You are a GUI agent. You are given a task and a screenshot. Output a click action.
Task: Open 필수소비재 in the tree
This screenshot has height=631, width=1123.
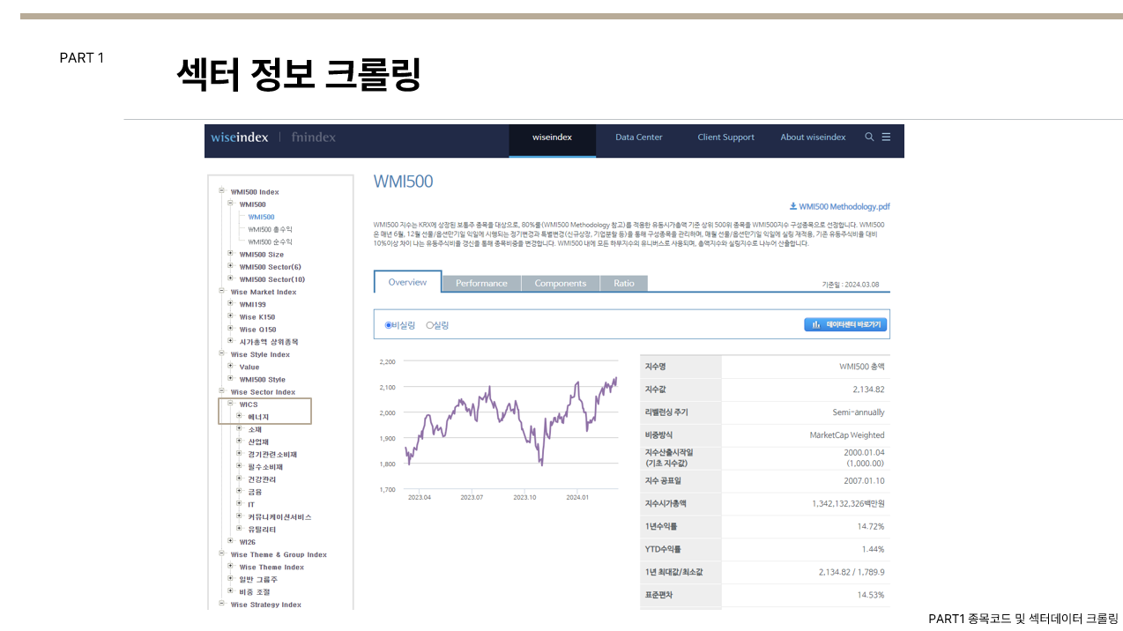coord(265,467)
